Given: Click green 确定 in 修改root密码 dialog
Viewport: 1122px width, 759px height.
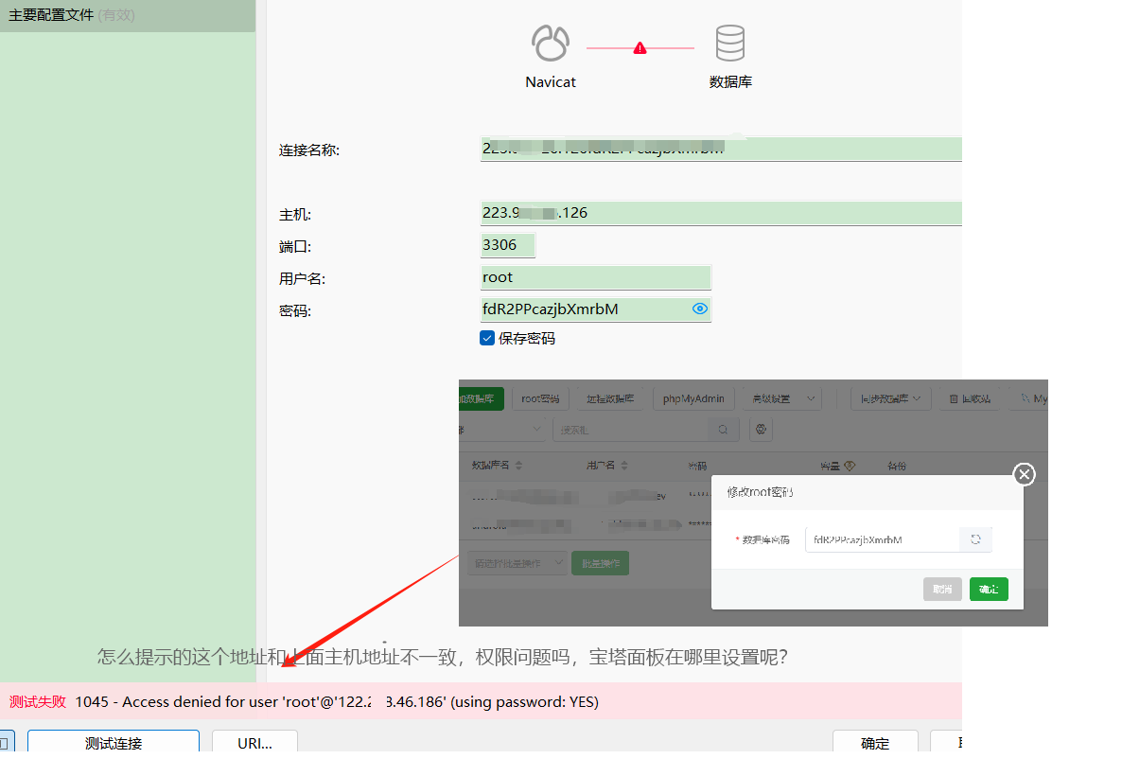Looking at the screenshot, I should 989,590.
